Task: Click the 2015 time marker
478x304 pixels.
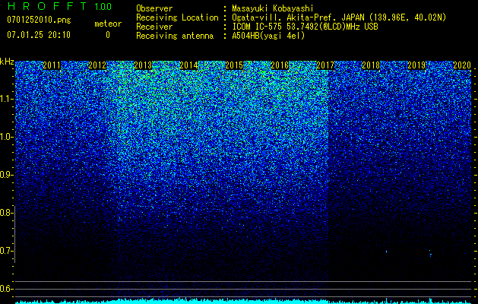Action: (234, 65)
